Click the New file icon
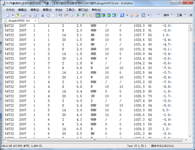195x150 pixels. click(x=7, y=15)
